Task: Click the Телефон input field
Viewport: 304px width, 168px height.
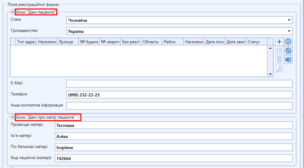Action: (179, 95)
